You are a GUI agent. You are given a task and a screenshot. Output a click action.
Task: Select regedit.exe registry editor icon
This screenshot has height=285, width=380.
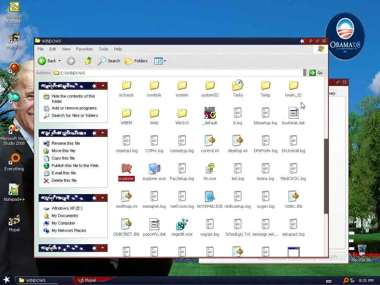pyautogui.click(x=182, y=225)
